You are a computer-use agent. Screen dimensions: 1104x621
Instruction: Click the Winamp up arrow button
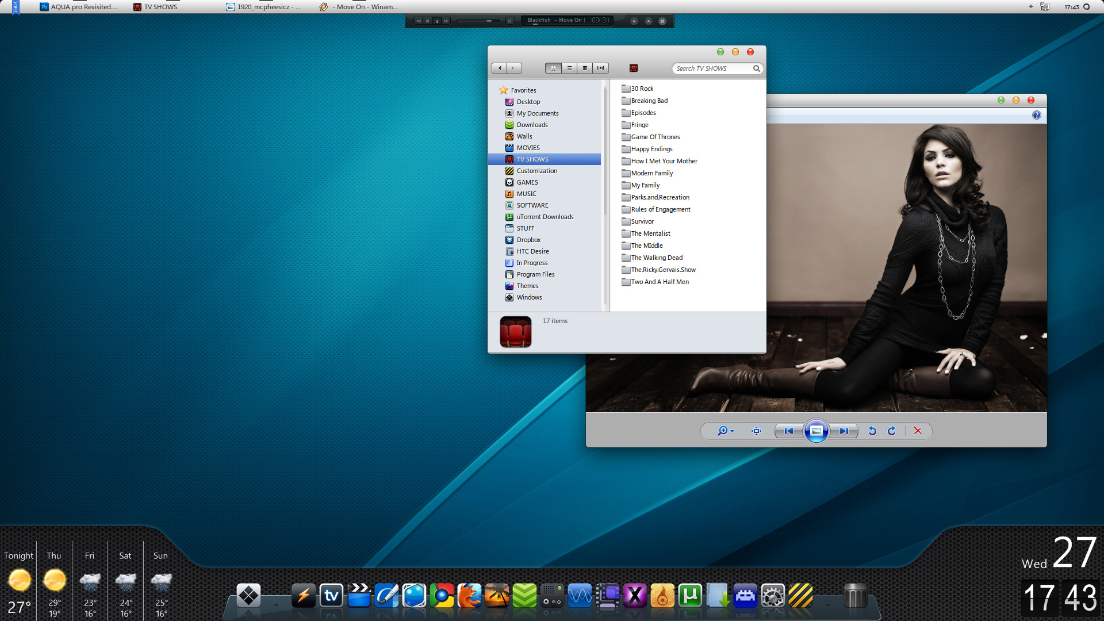[x=649, y=21]
